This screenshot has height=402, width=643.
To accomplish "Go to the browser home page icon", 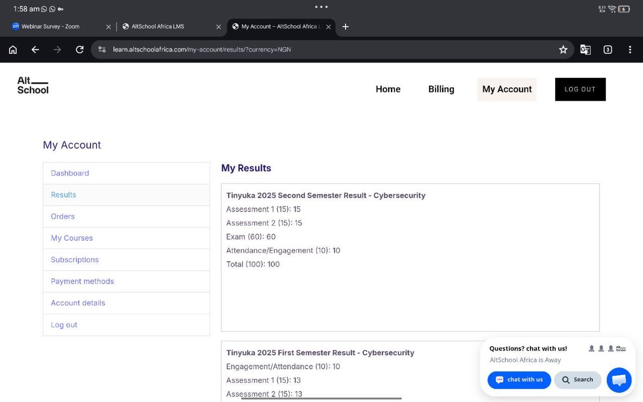I will 13,50.
